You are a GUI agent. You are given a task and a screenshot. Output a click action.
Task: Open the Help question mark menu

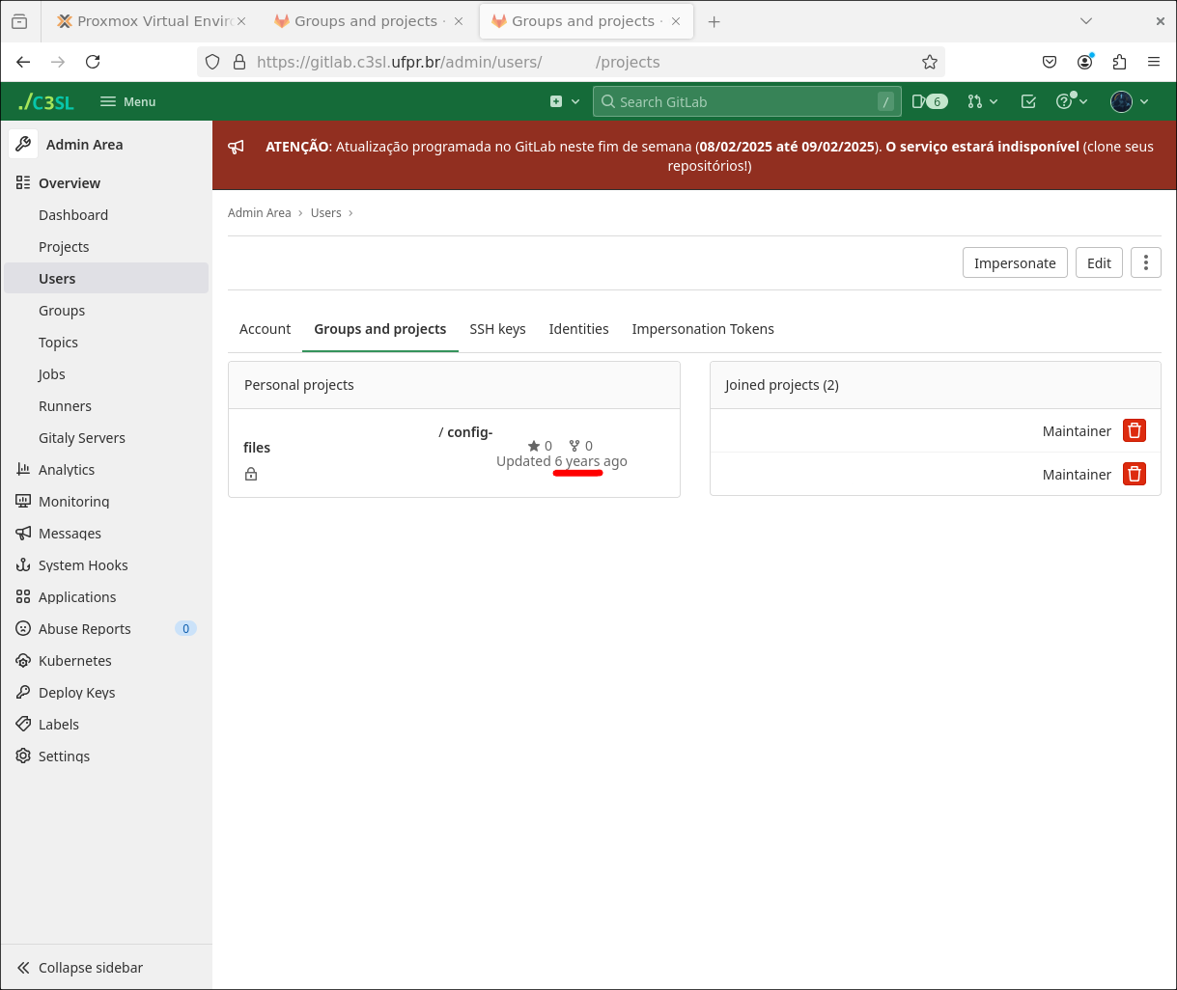pos(1071,101)
